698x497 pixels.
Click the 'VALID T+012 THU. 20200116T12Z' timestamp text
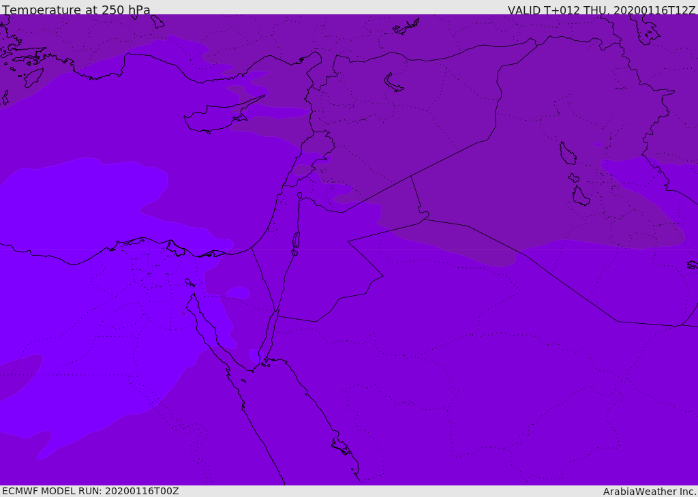601,10
